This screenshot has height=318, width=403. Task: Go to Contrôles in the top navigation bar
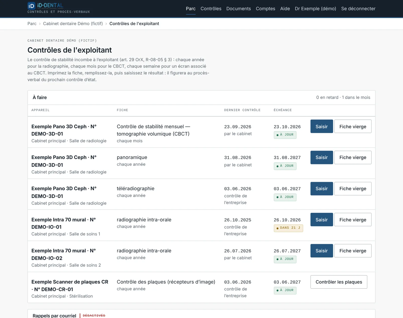211,9
